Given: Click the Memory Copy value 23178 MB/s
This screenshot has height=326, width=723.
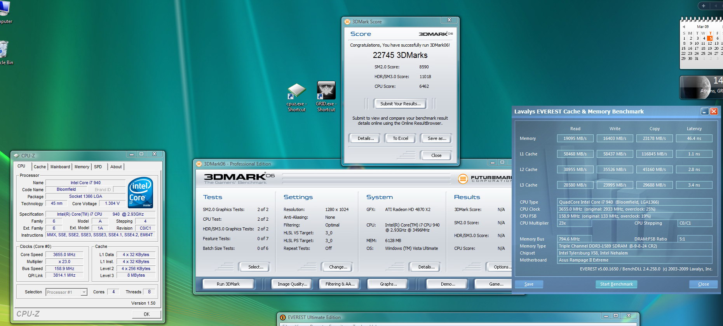Looking at the screenshot, I should 654,138.
